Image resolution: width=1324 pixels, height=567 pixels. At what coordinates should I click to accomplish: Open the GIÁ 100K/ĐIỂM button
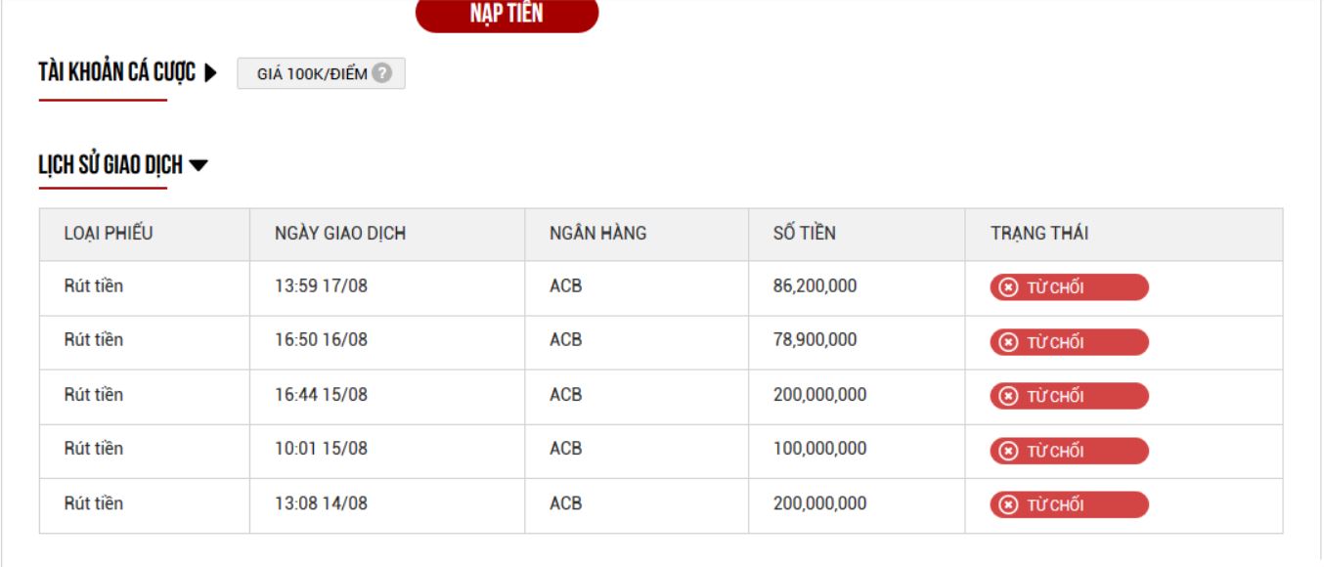tap(312, 74)
